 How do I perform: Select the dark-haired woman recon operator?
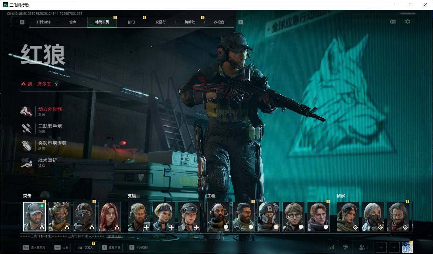348,217
